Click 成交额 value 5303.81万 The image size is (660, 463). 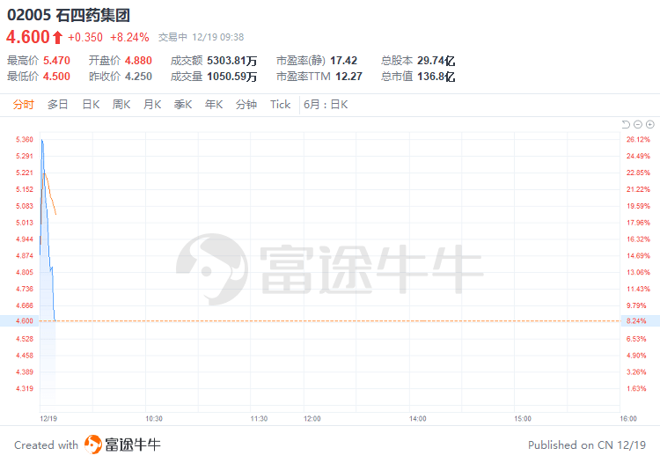click(x=232, y=61)
